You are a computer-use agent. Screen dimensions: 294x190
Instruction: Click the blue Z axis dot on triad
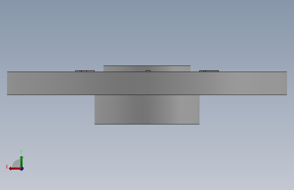point(22,169)
